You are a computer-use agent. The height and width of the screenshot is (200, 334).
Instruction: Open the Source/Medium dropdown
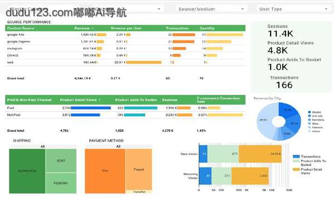(212, 9)
